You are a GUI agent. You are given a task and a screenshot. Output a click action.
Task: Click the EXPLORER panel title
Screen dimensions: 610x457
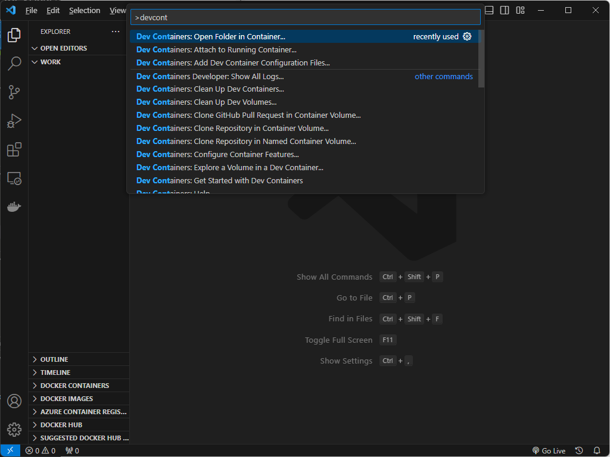[55, 32]
